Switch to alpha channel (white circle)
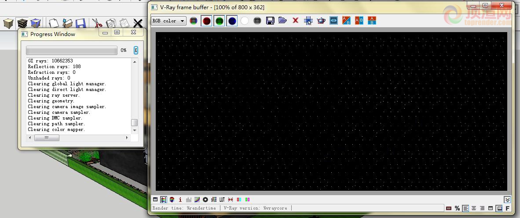 click(245, 21)
